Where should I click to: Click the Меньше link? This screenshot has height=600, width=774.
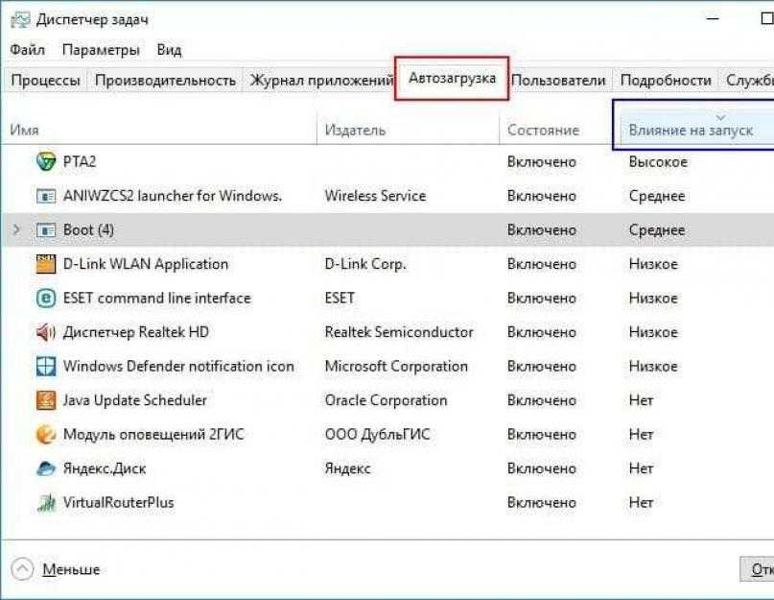pos(71,569)
